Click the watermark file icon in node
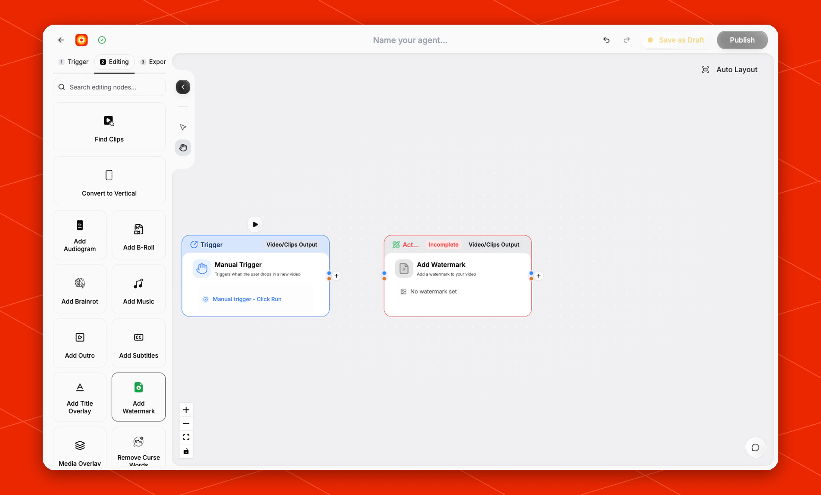The width and height of the screenshot is (821, 495). 404,269
